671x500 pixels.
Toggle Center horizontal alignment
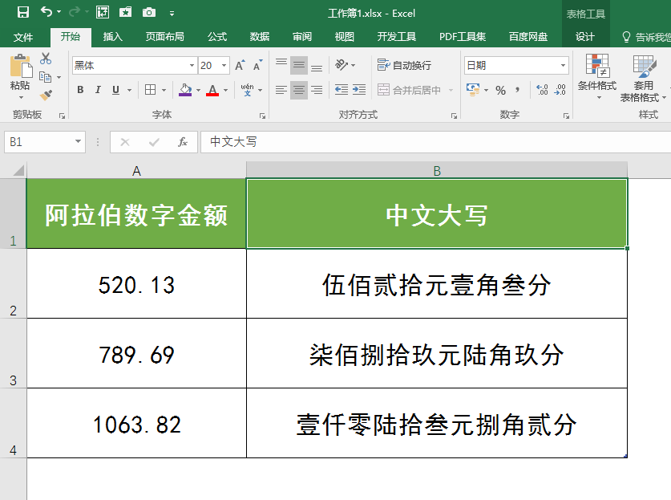point(299,90)
